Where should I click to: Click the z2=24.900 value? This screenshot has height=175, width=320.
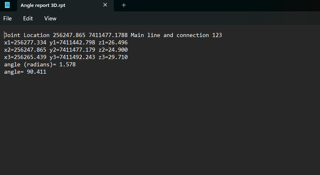113,50
